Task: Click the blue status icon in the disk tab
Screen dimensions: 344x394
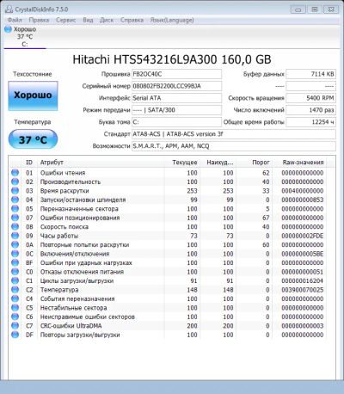Action: point(9,29)
